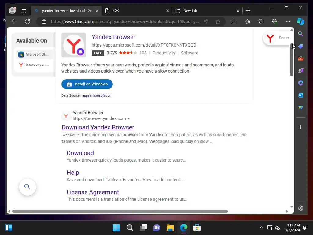Click vertical scrollbar down arrow
Screen dimensions: 313x235
click(292, 207)
